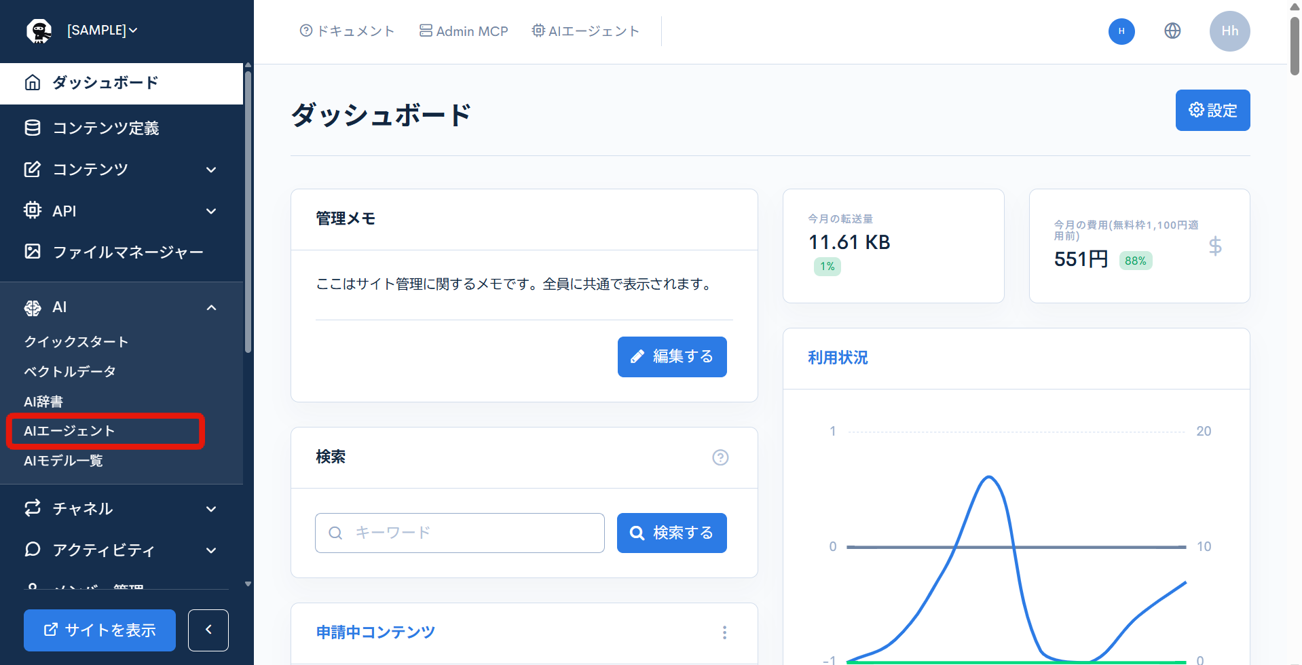
Task: Open ベクトルデータ under AI
Action: point(70,371)
